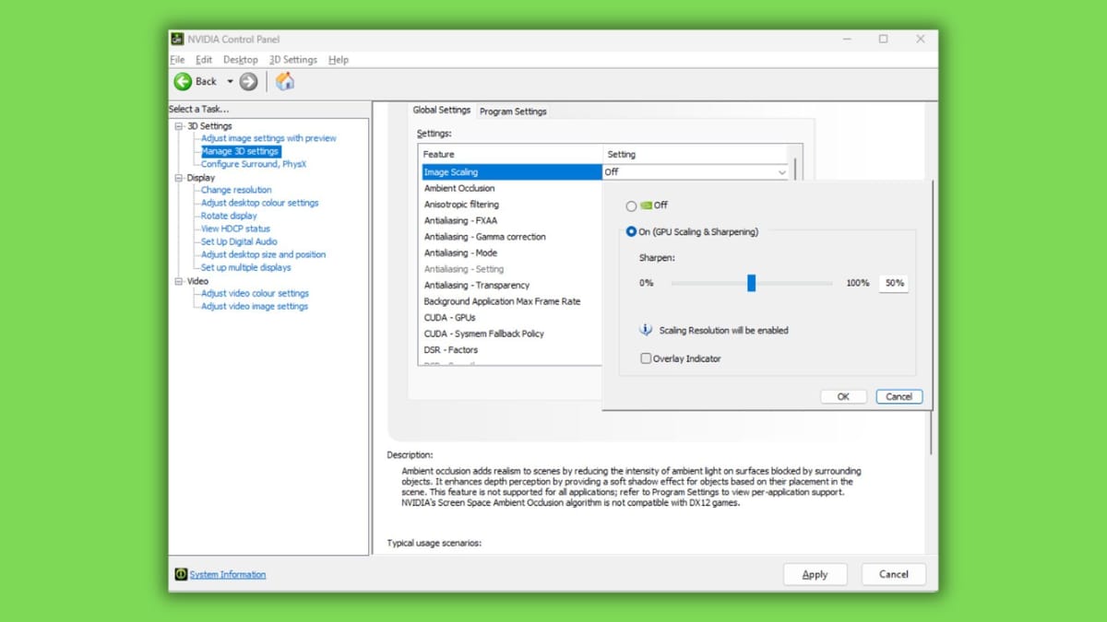Click the green NVIDIA eye logo on menu bar

(x=177, y=39)
